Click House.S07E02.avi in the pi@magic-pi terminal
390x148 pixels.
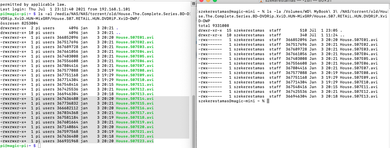click(135, 42)
